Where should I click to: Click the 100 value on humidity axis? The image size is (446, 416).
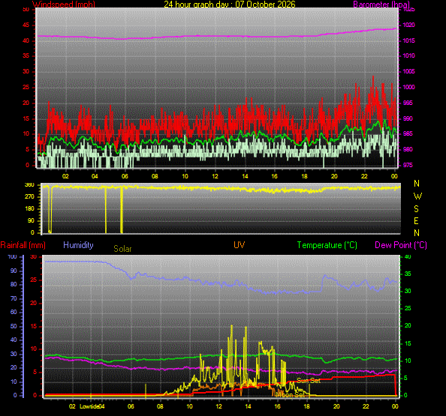point(12,256)
